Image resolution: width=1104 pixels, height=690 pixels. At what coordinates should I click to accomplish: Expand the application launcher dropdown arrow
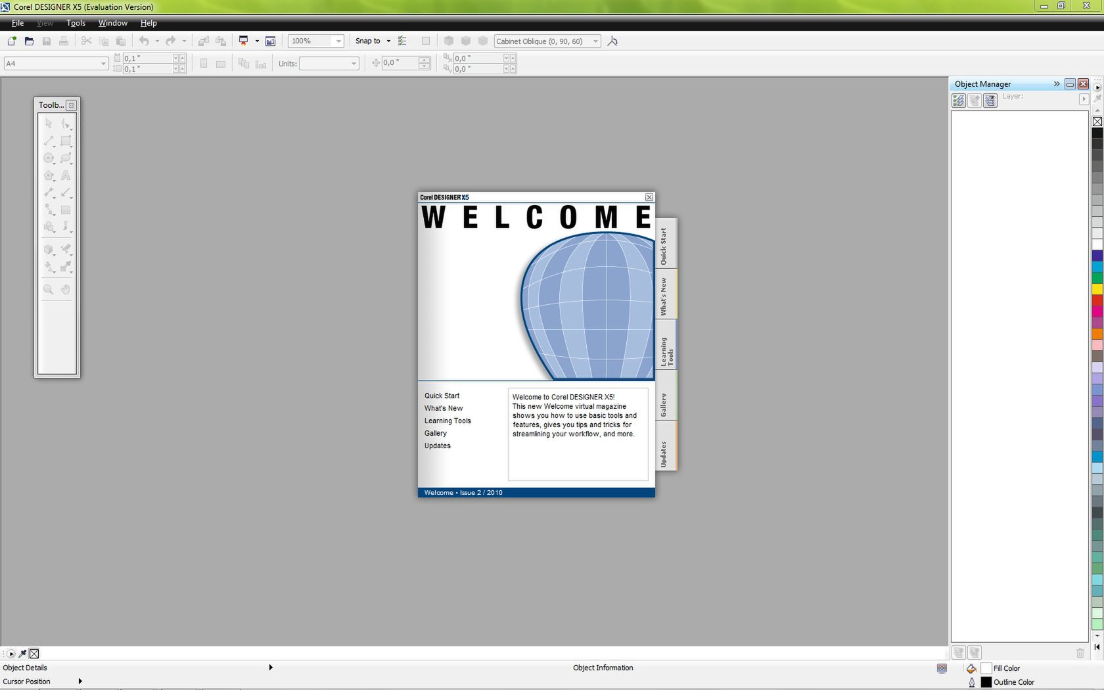coord(257,41)
